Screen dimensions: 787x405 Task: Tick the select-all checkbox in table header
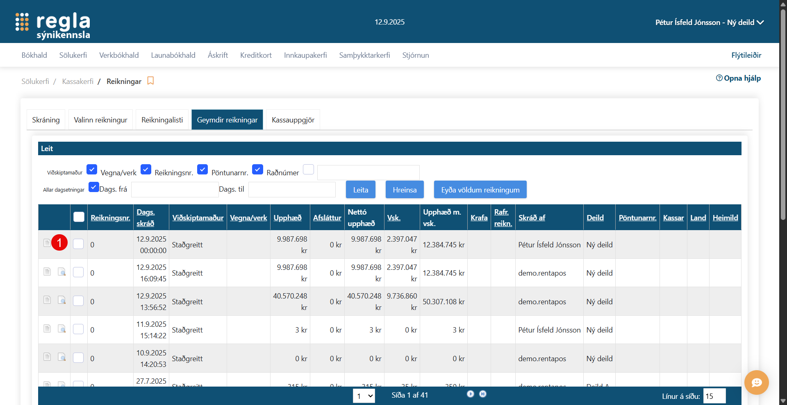(x=79, y=217)
